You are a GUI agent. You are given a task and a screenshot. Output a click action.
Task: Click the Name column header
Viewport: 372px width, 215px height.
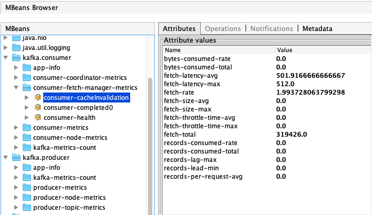coord(219,50)
